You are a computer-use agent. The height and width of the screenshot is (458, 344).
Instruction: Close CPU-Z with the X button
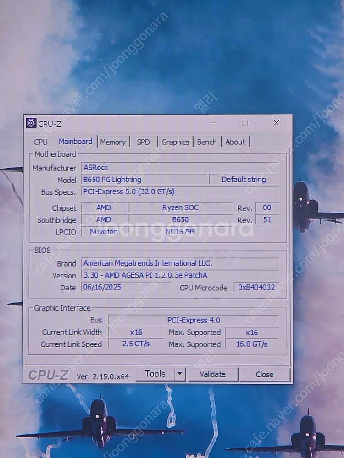(277, 123)
